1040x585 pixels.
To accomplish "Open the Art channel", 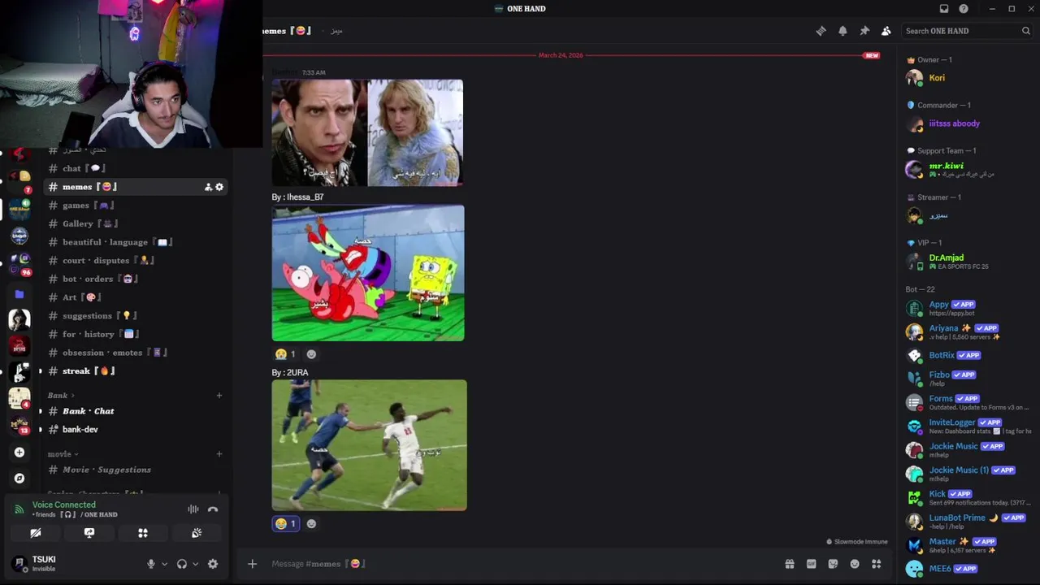I will click(135, 297).
